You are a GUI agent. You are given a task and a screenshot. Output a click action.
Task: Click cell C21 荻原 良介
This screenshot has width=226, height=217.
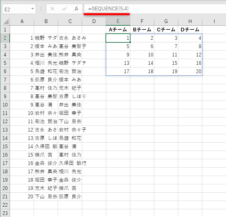tap(70, 197)
